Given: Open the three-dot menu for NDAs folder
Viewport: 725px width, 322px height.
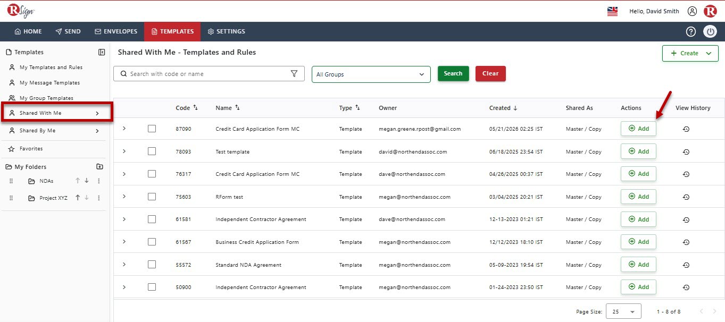Looking at the screenshot, I should click(x=98, y=181).
